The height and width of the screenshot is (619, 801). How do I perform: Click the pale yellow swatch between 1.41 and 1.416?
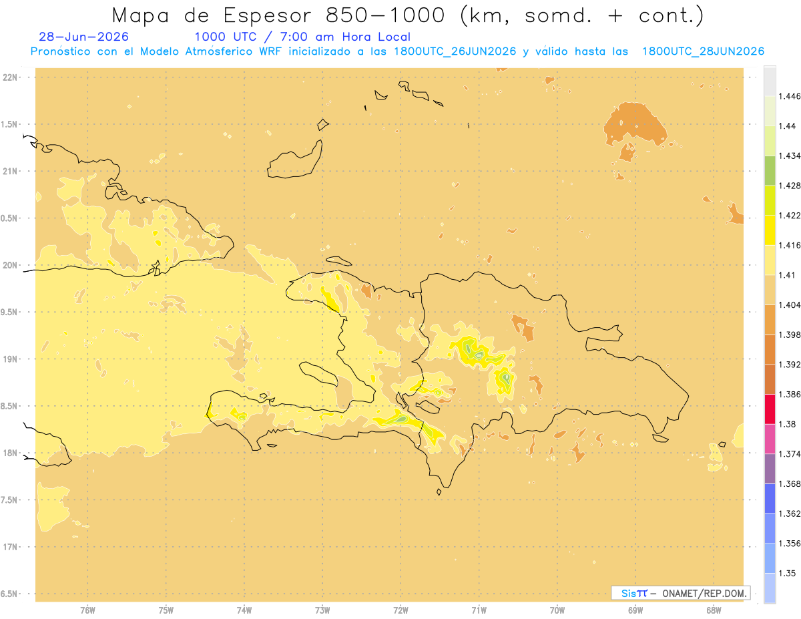click(x=770, y=260)
